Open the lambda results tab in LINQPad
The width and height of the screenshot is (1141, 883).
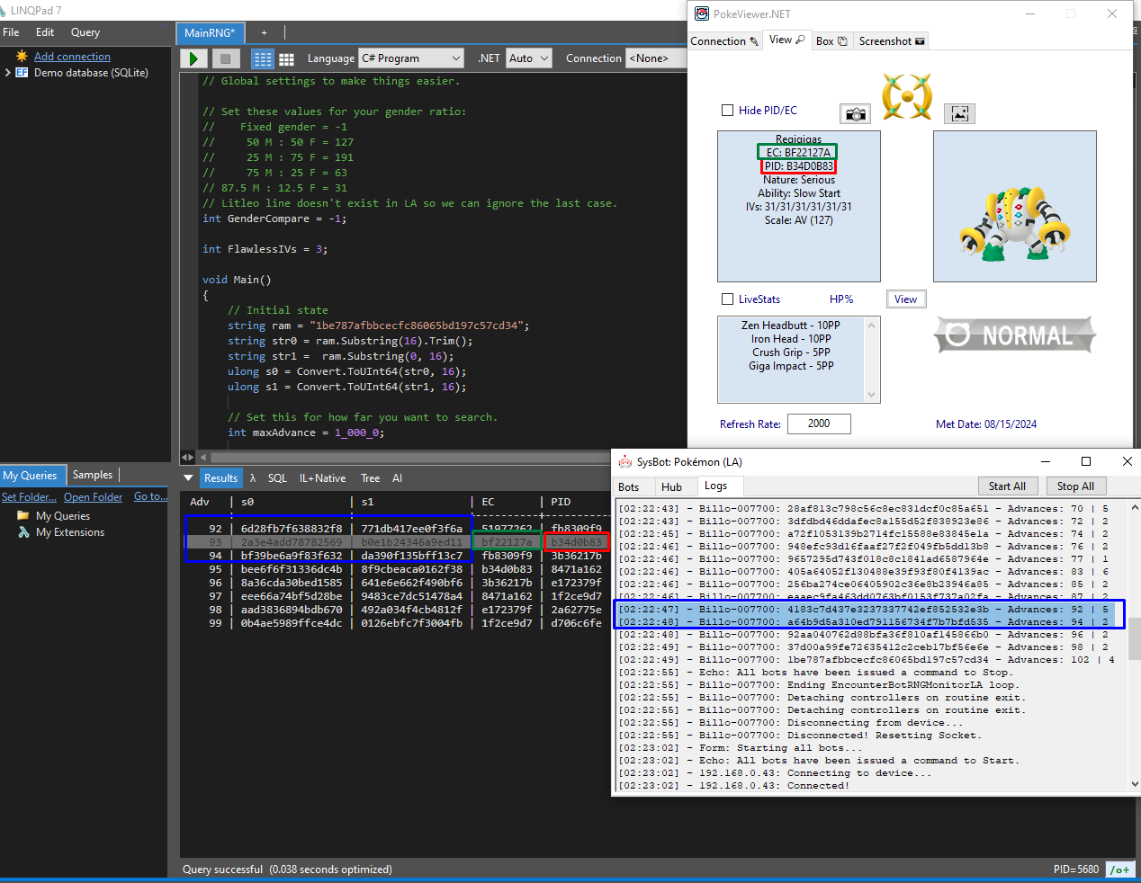click(x=253, y=478)
